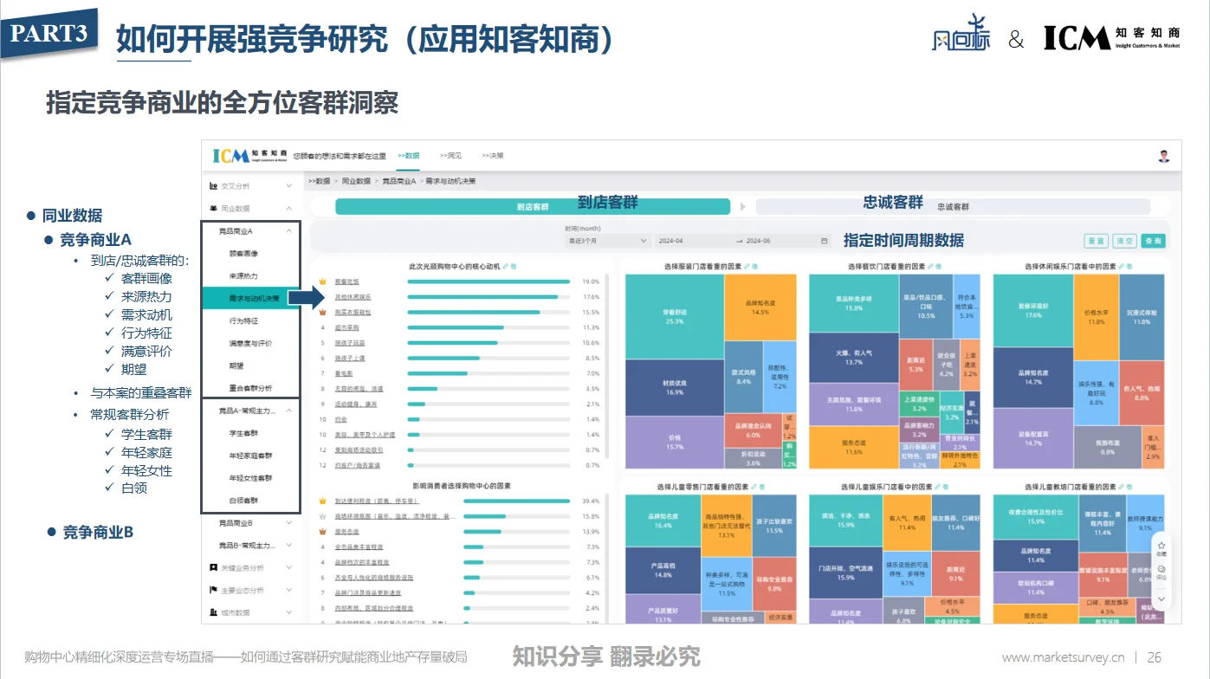The image size is (1210, 679).
Task: Click the down chevron on right floating bar
Action: coord(1161,598)
